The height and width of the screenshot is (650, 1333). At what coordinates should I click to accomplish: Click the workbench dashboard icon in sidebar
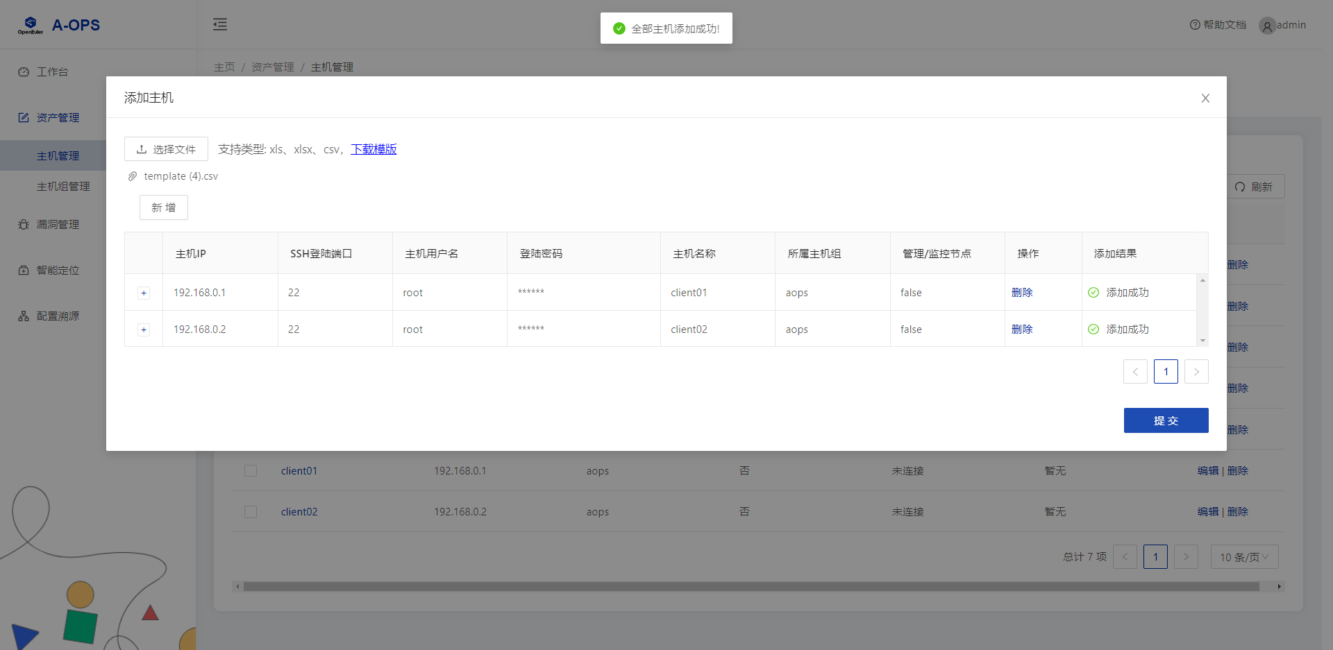(x=24, y=72)
